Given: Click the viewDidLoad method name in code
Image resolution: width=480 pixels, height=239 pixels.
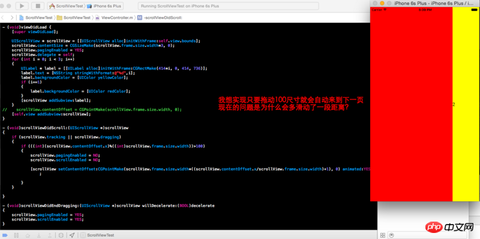Looking at the screenshot, I should coord(34,27).
